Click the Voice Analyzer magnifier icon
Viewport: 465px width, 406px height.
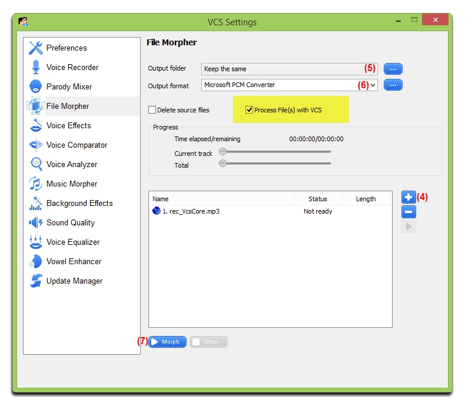pyautogui.click(x=35, y=164)
